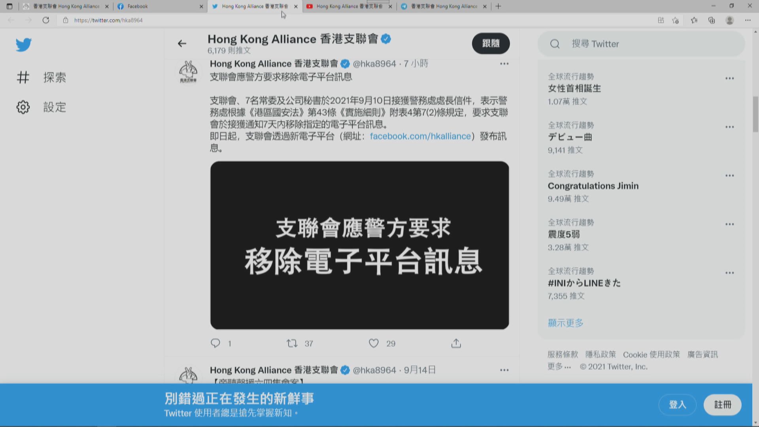
Task: Share the first tweet via share icon
Action: coord(456,343)
